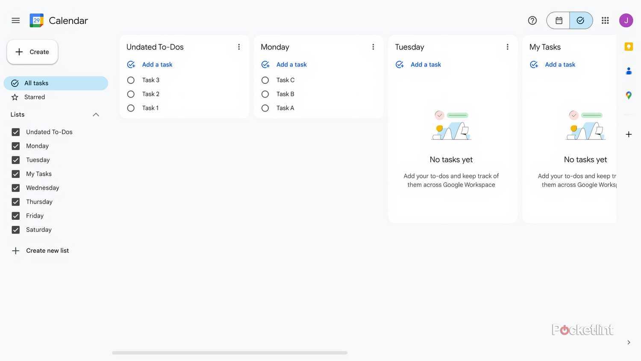Open Contacts in side panel
Viewport: 641px width, 361px height.
tap(629, 71)
